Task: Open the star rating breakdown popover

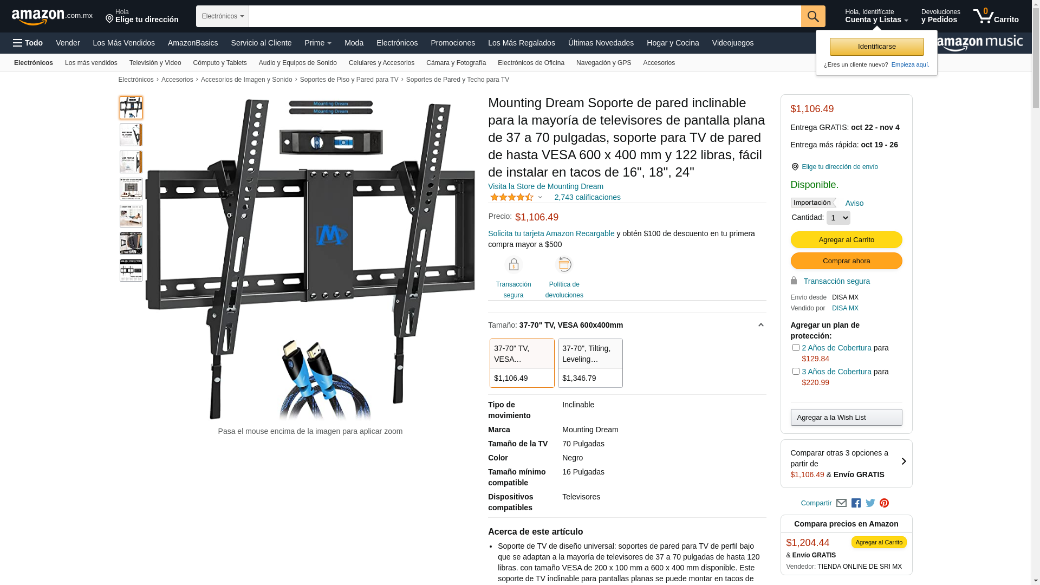Action: [x=516, y=197]
